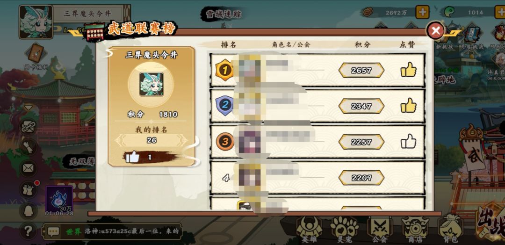
Task: Open the 商店 shop icon
Action: click(x=415, y=229)
